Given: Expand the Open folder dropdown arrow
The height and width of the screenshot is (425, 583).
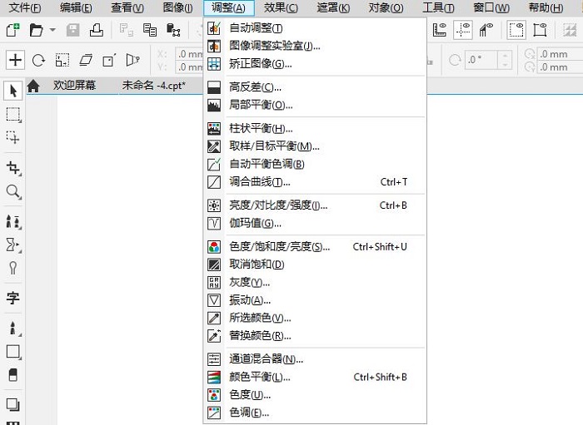Looking at the screenshot, I should click(52, 30).
